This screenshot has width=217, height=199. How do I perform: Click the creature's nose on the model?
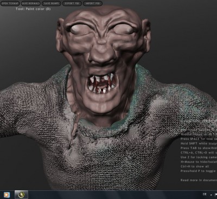[x=102, y=55]
